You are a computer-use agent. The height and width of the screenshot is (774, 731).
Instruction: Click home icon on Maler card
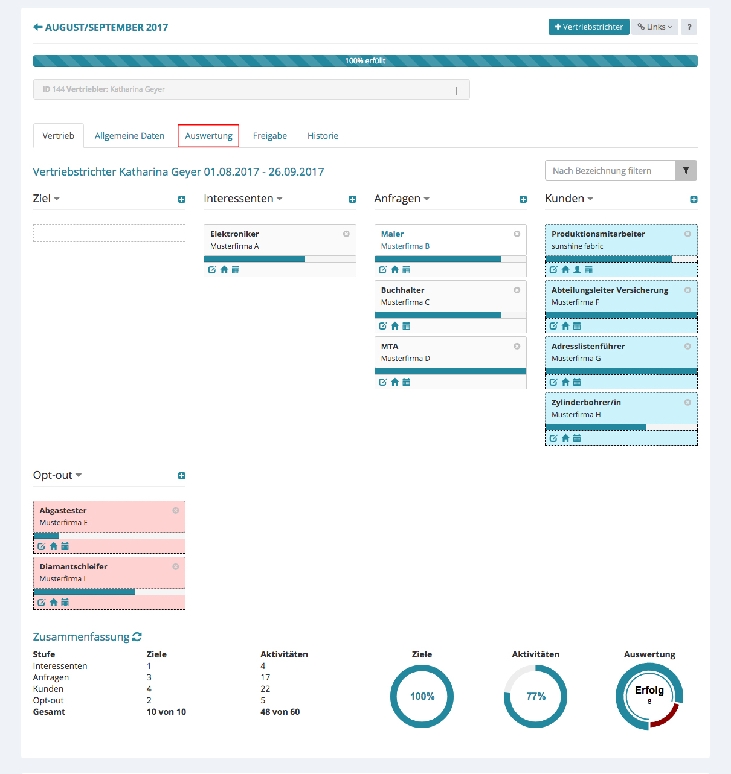click(394, 270)
